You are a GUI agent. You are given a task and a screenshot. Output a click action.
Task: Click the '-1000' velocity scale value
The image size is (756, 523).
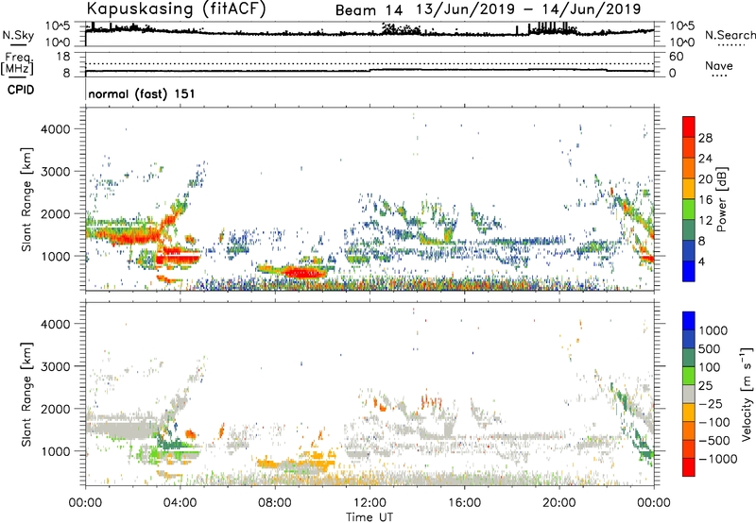pos(718,459)
